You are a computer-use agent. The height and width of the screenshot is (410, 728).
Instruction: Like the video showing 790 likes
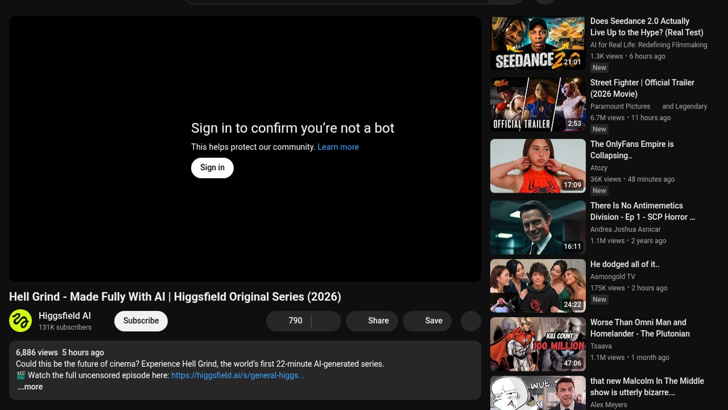pyautogui.click(x=289, y=321)
